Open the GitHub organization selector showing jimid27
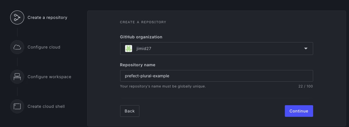This screenshot has height=127, width=349. coord(216,49)
